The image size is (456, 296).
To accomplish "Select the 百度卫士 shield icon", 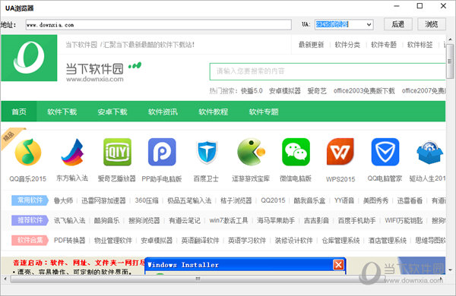I will pyautogui.click(x=207, y=153).
